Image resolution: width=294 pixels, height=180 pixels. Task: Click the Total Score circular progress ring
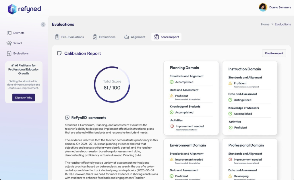(x=112, y=85)
